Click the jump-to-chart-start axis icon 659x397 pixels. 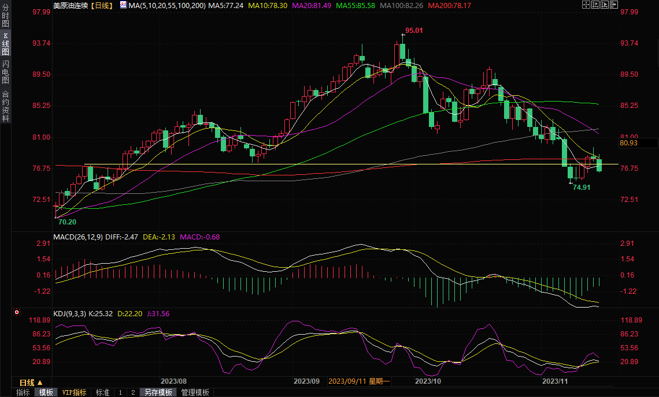(595, 5)
